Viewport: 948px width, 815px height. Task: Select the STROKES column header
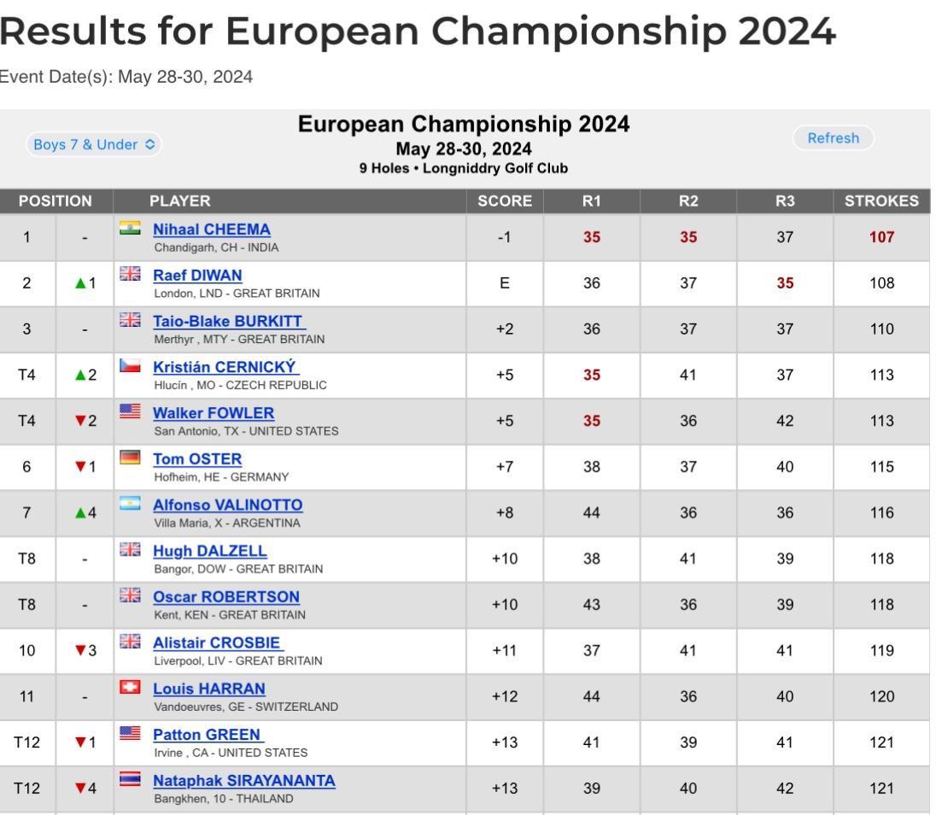tap(881, 201)
